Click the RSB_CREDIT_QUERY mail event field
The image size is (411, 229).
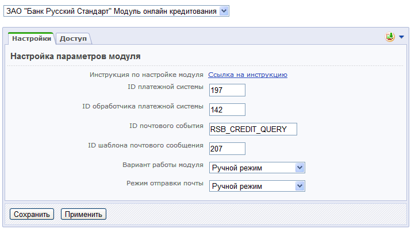[253, 129]
